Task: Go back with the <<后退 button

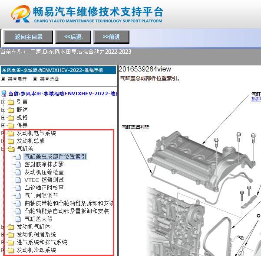Action: tap(73, 37)
